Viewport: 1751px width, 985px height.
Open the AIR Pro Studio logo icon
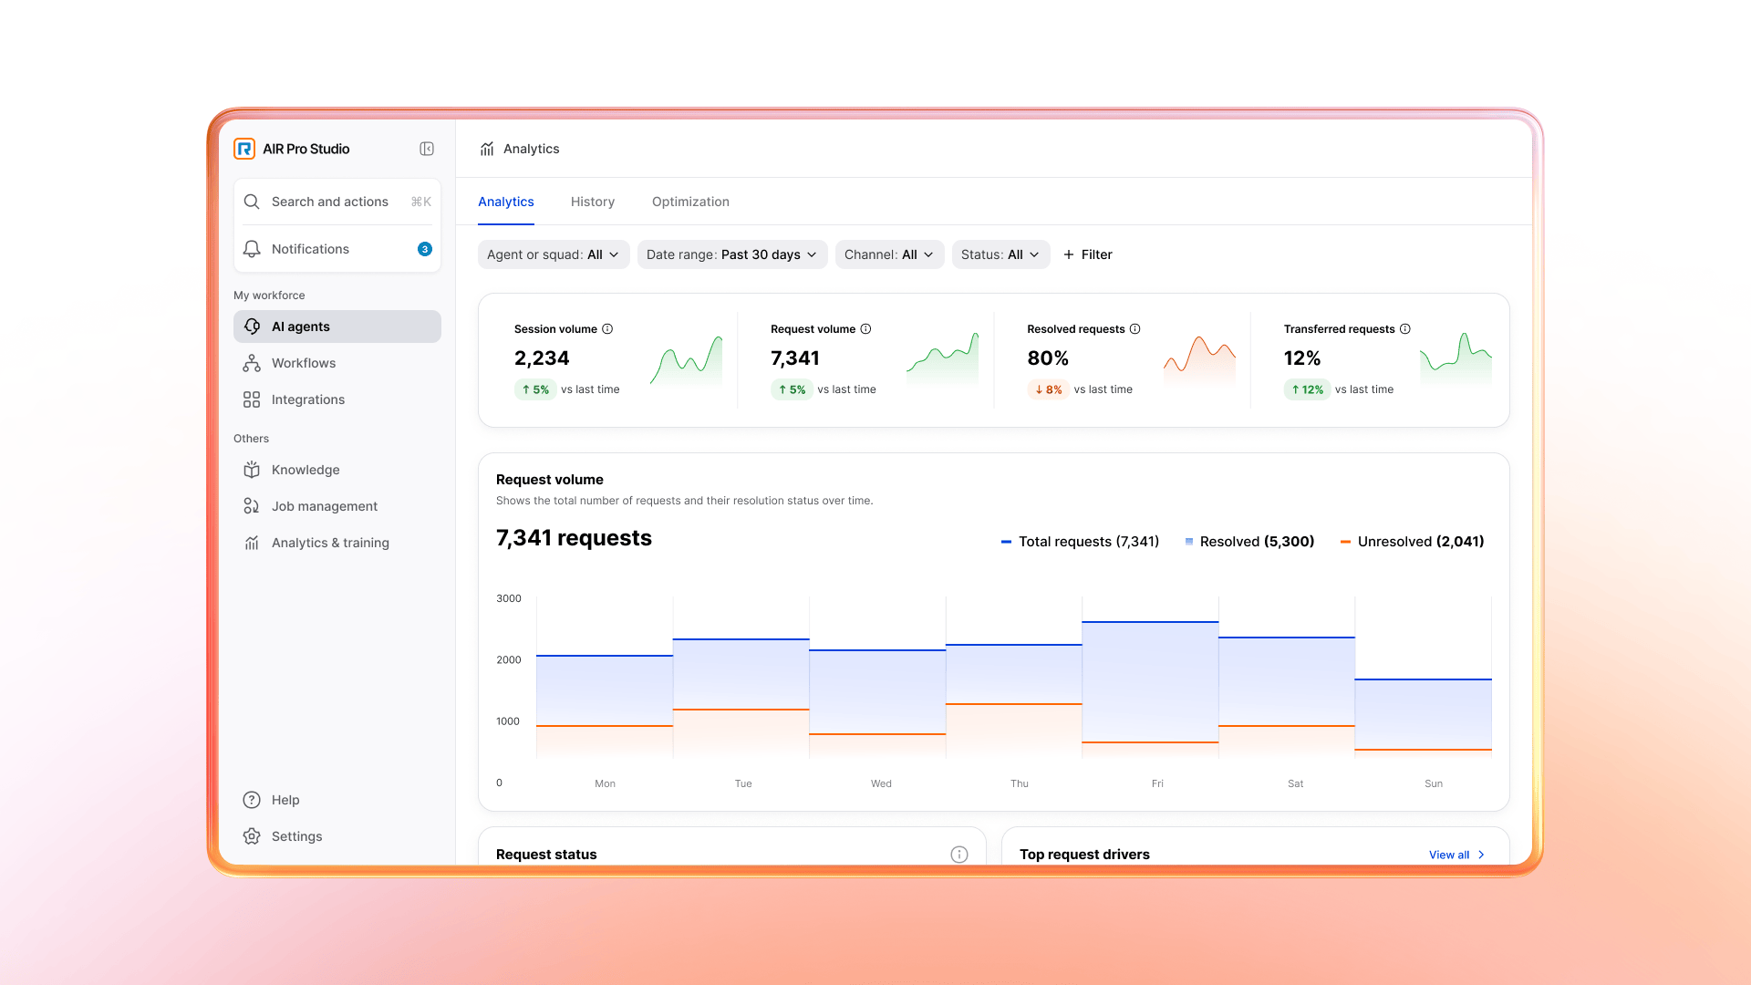pos(243,149)
